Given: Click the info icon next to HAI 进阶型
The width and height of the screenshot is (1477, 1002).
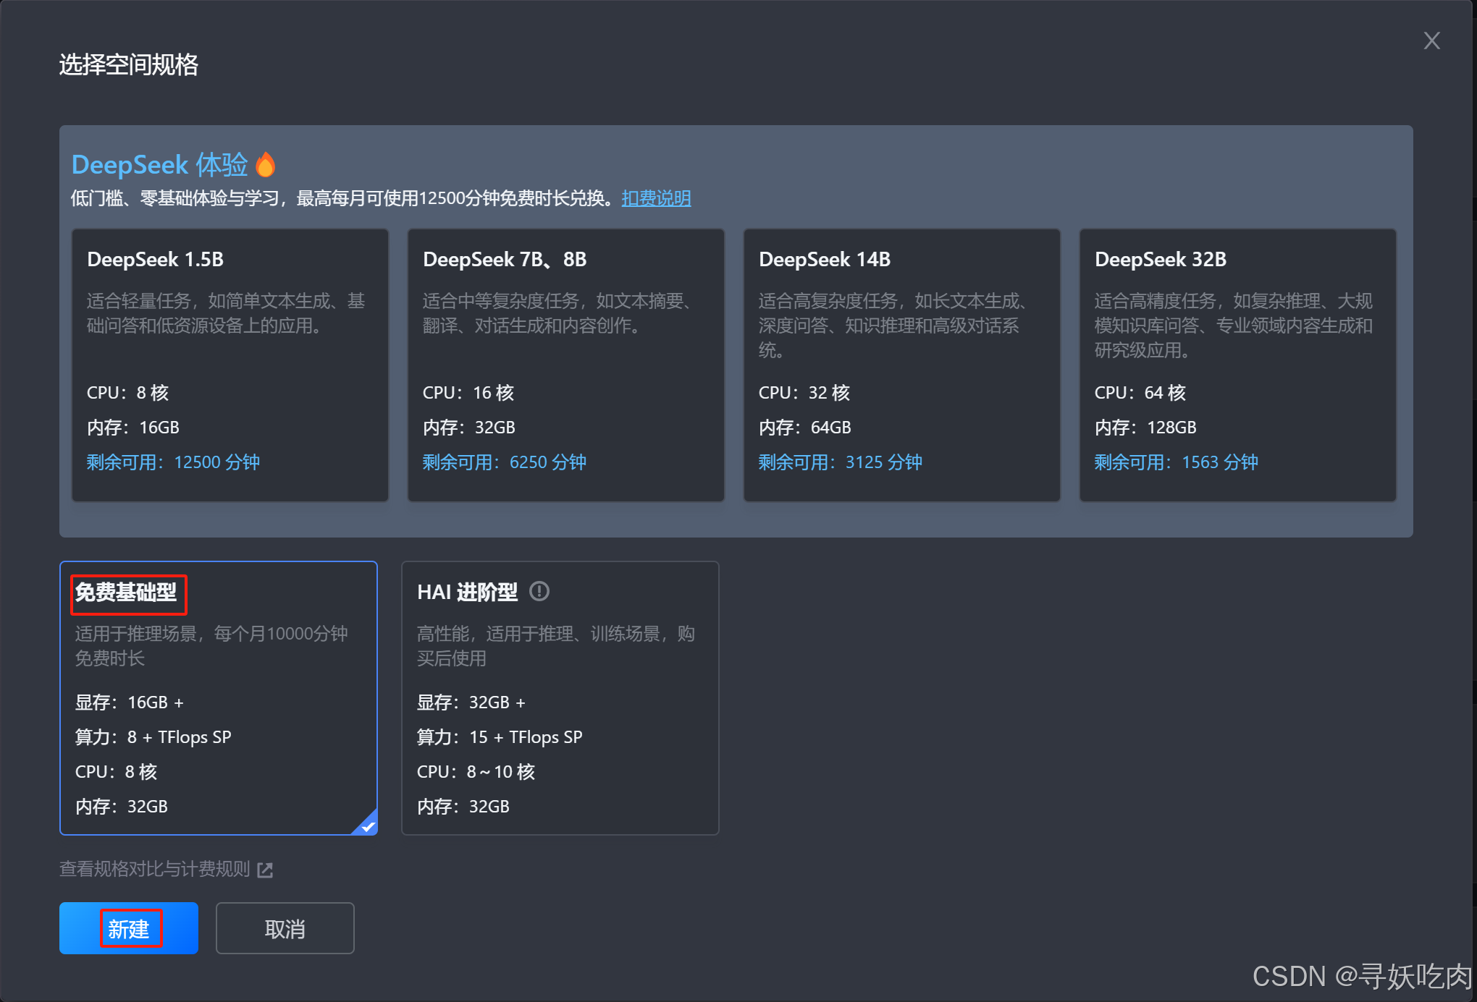Looking at the screenshot, I should pos(539,592).
